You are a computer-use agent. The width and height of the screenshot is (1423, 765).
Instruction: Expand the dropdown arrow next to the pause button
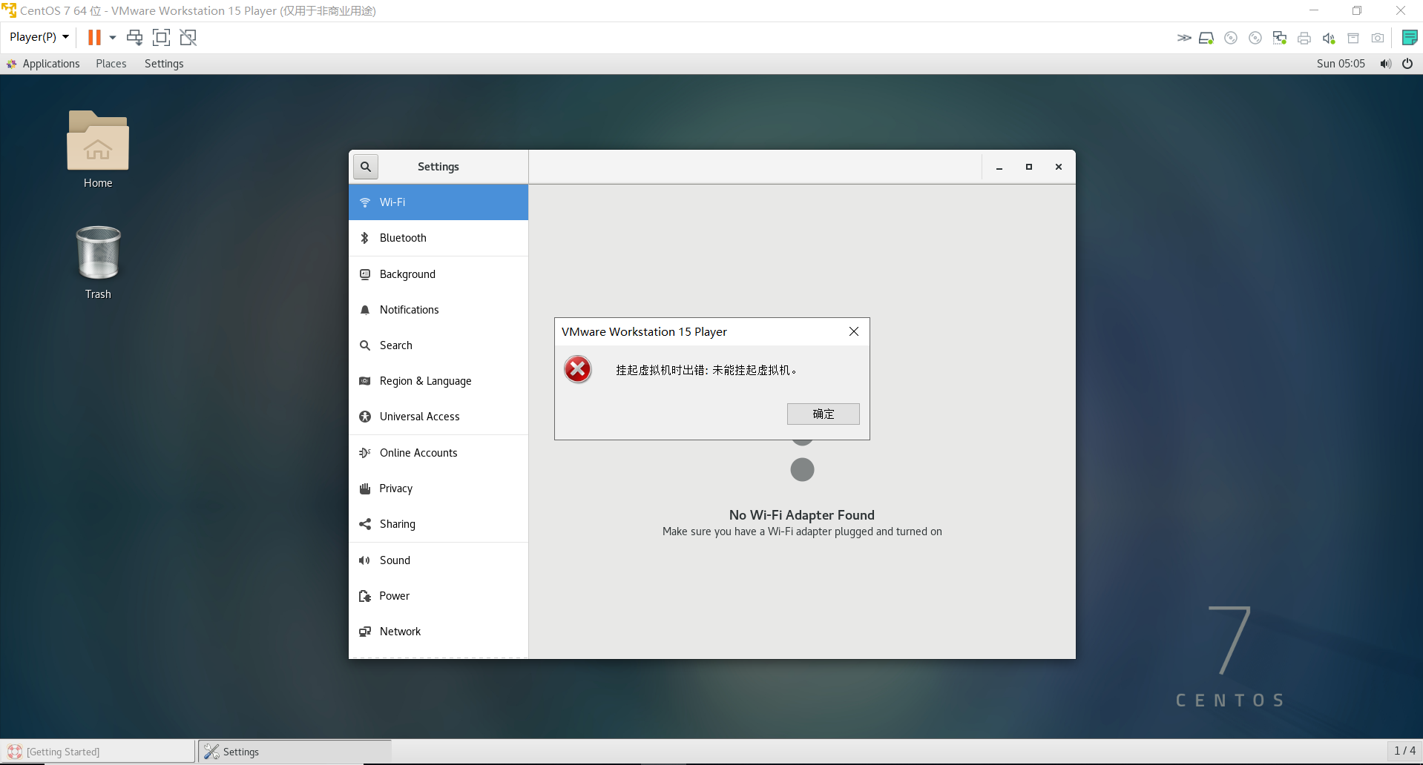pos(113,37)
